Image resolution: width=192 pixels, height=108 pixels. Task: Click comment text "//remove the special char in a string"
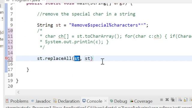coord(86,14)
